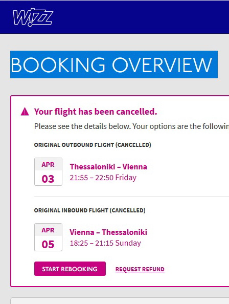Click the APR 03 date badge

(48, 171)
